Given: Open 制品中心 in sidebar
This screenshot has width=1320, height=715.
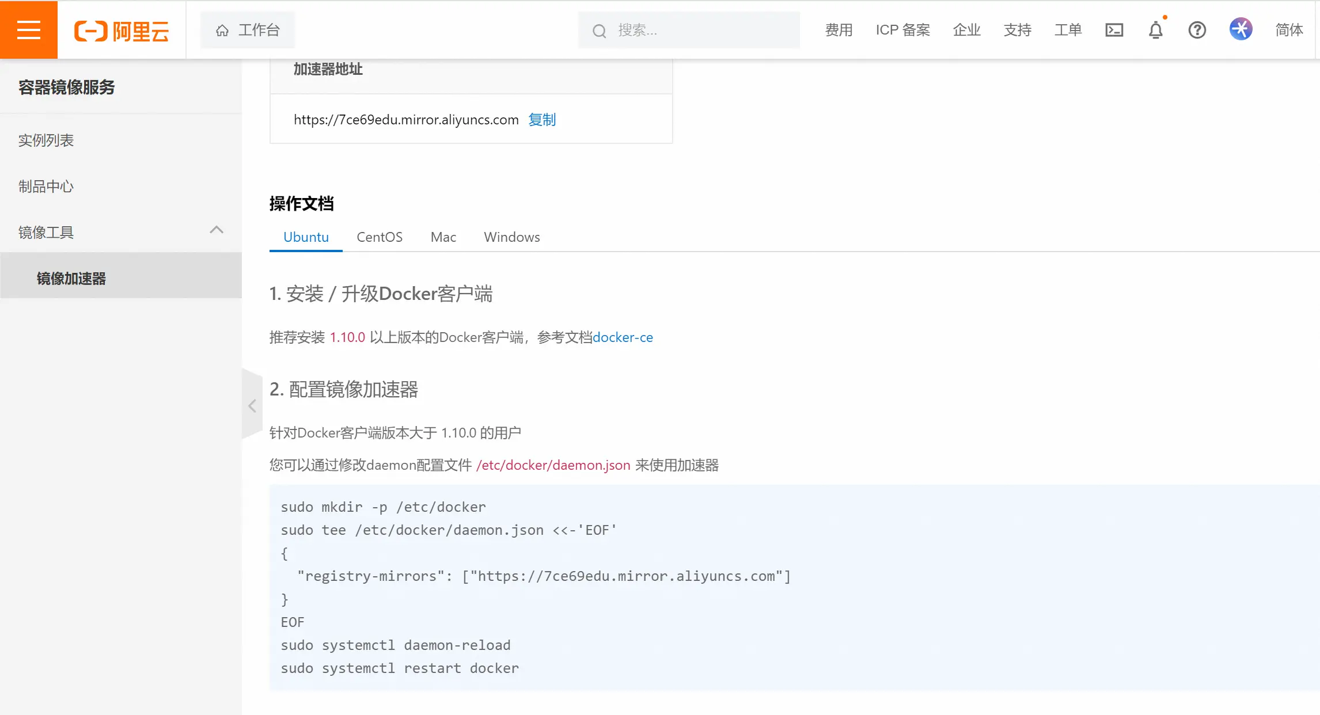Looking at the screenshot, I should (x=121, y=187).
